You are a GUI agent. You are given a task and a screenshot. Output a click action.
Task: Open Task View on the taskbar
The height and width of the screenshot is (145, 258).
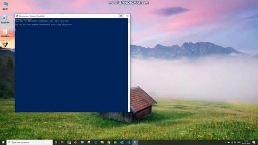[62, 142]
